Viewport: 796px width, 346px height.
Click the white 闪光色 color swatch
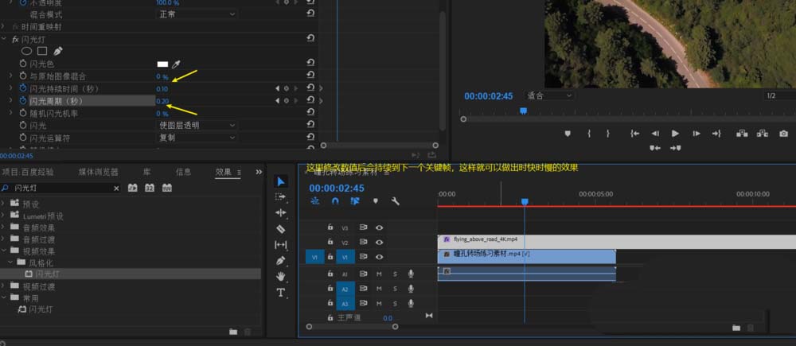pos(162,63)
